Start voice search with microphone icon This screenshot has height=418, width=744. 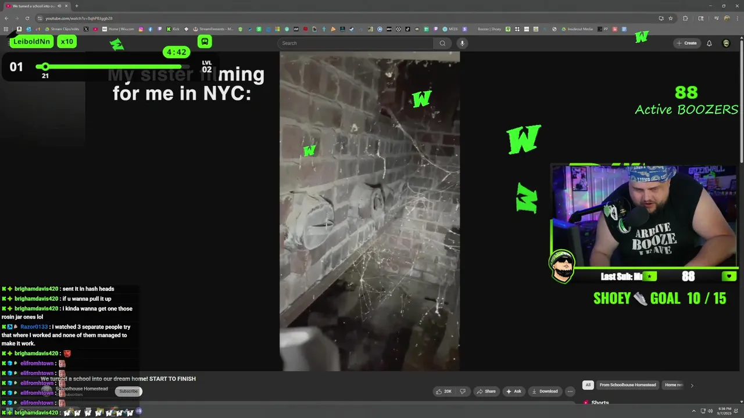pos(462,43)
